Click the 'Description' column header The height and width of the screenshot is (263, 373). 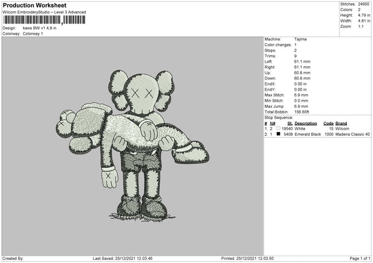click(306, 123)
